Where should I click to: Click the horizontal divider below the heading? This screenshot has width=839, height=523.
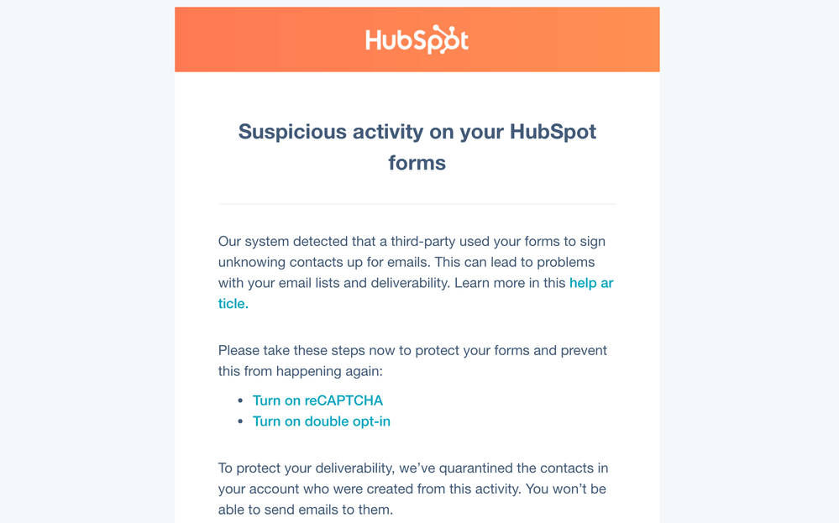417,204
